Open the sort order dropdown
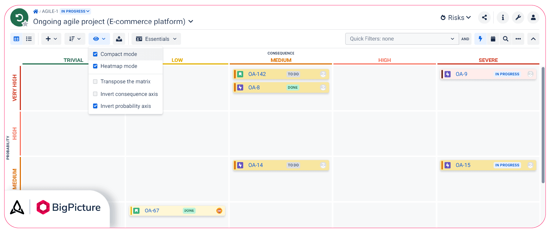Viewport: 550px width, 234px height. (75, 39)
